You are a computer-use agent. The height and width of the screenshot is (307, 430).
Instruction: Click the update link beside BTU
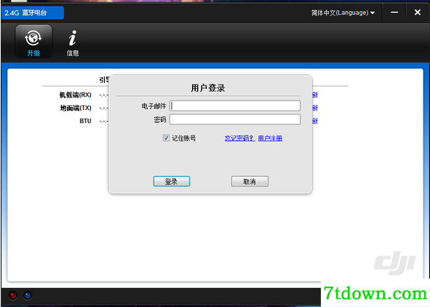click(315, 121)
